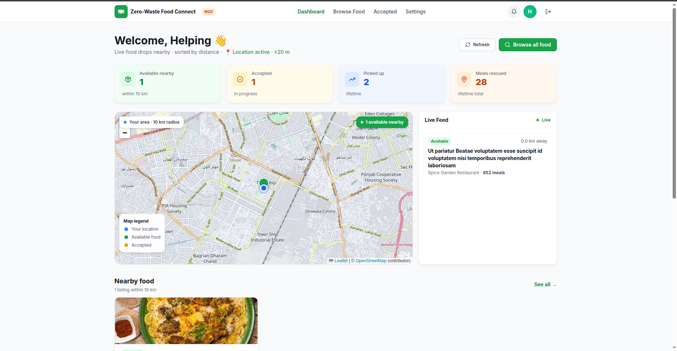Click the Map legend title
Image resolution: width=677 pixels, height=351 pixels.
point(136,221)
